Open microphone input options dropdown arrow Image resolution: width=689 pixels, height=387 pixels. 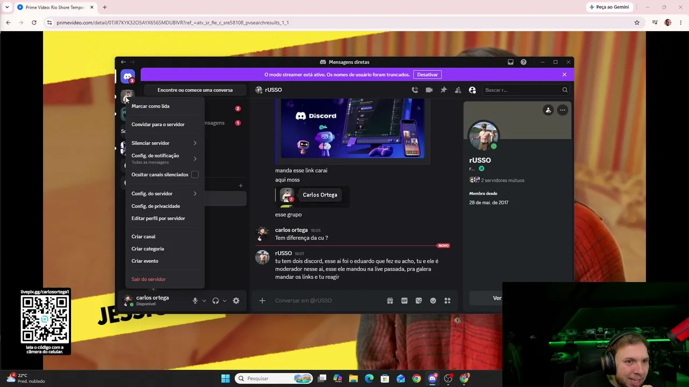tap(204, 301)
